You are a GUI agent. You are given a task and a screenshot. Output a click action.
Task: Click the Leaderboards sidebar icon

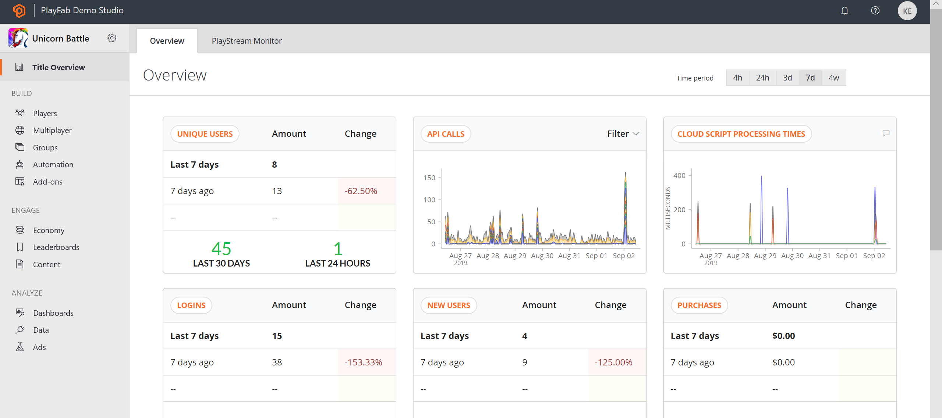(20, 247)
